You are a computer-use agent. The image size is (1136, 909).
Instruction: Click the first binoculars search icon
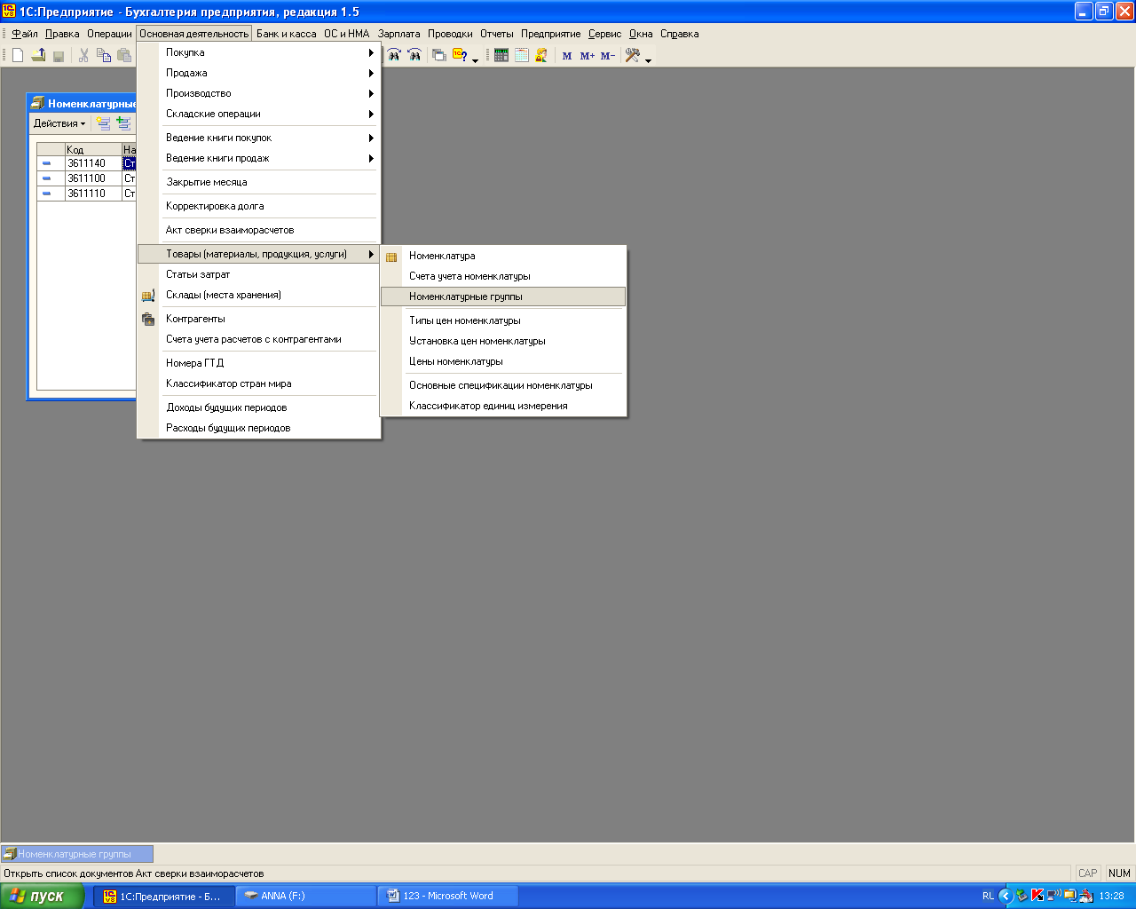click(394, 55)
